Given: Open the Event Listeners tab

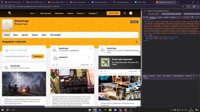Looking at the screenshot, I should click(167, 76).
